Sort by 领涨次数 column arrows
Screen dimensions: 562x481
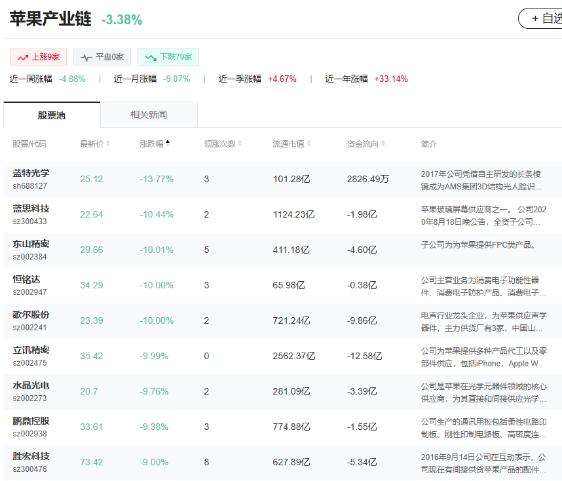tap(240, 144)
